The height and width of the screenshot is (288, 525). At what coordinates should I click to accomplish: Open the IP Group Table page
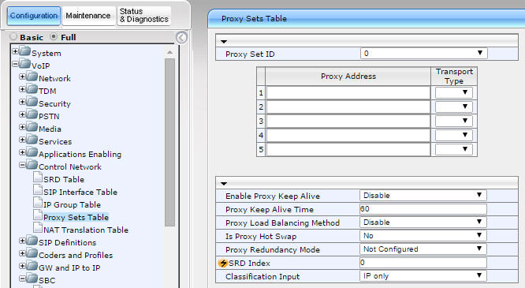(x=72, y=205)
